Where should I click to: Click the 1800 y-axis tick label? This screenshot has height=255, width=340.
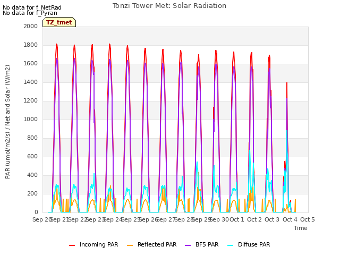[x=31, y=45]
